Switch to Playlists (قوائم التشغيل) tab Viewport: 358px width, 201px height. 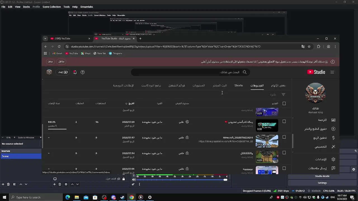(177, 85)
